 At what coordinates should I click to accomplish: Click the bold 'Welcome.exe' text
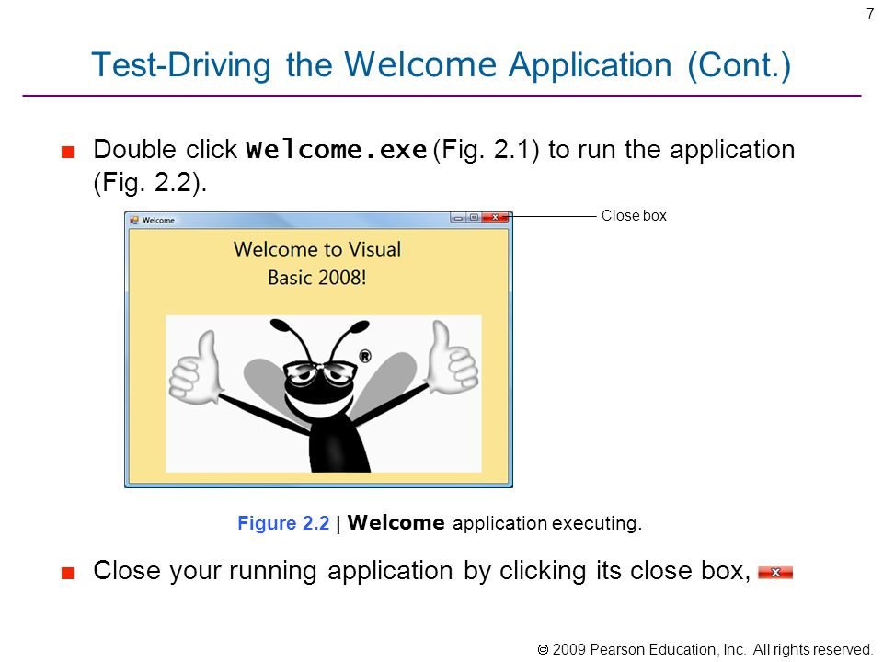click(x=337, y=150)
